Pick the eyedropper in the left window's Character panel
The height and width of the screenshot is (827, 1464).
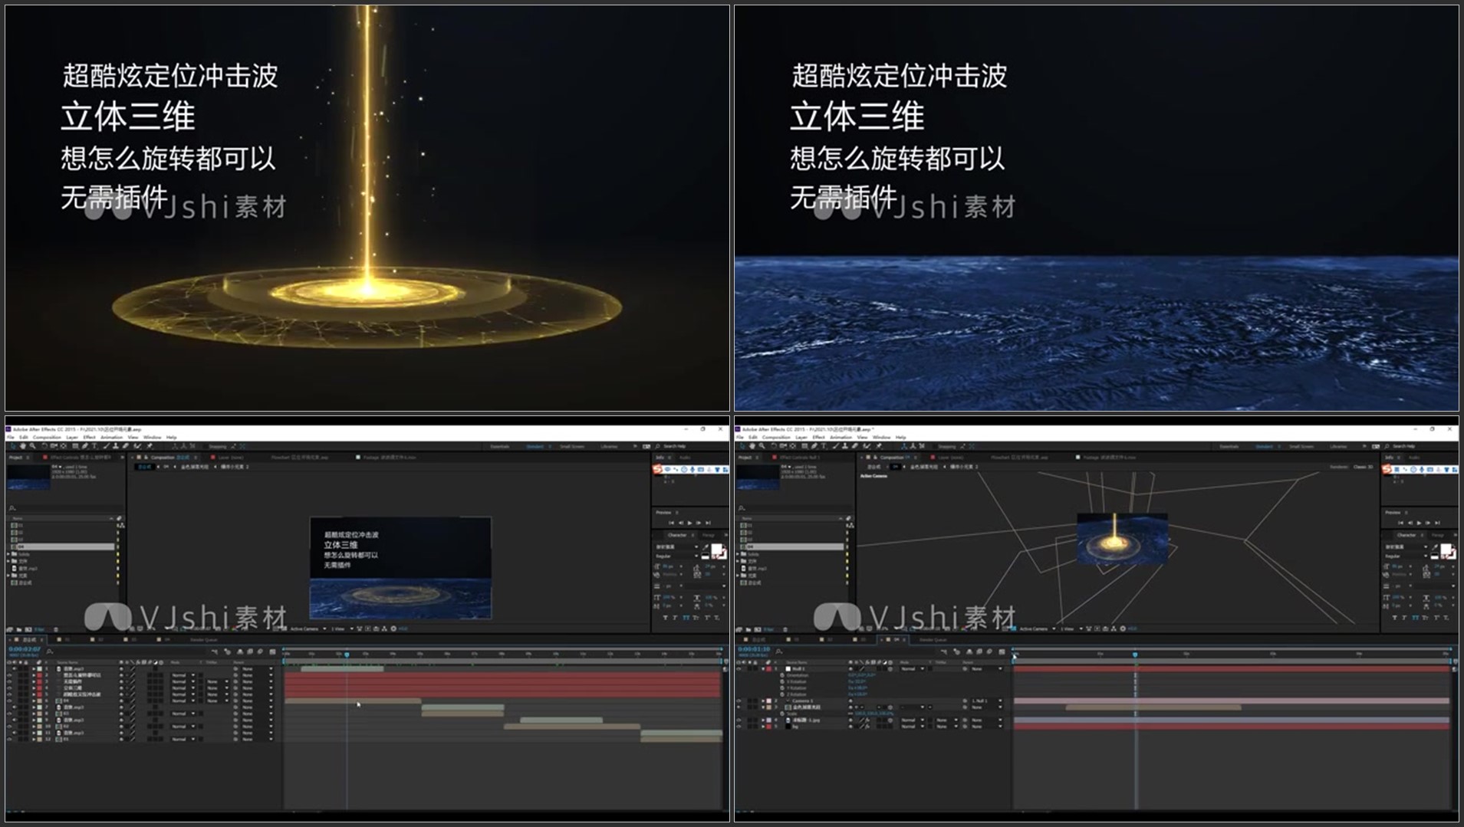pos(706,547)
